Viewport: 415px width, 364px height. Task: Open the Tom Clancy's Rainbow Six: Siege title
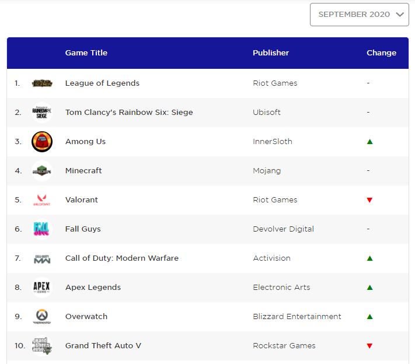coord(129,113)
